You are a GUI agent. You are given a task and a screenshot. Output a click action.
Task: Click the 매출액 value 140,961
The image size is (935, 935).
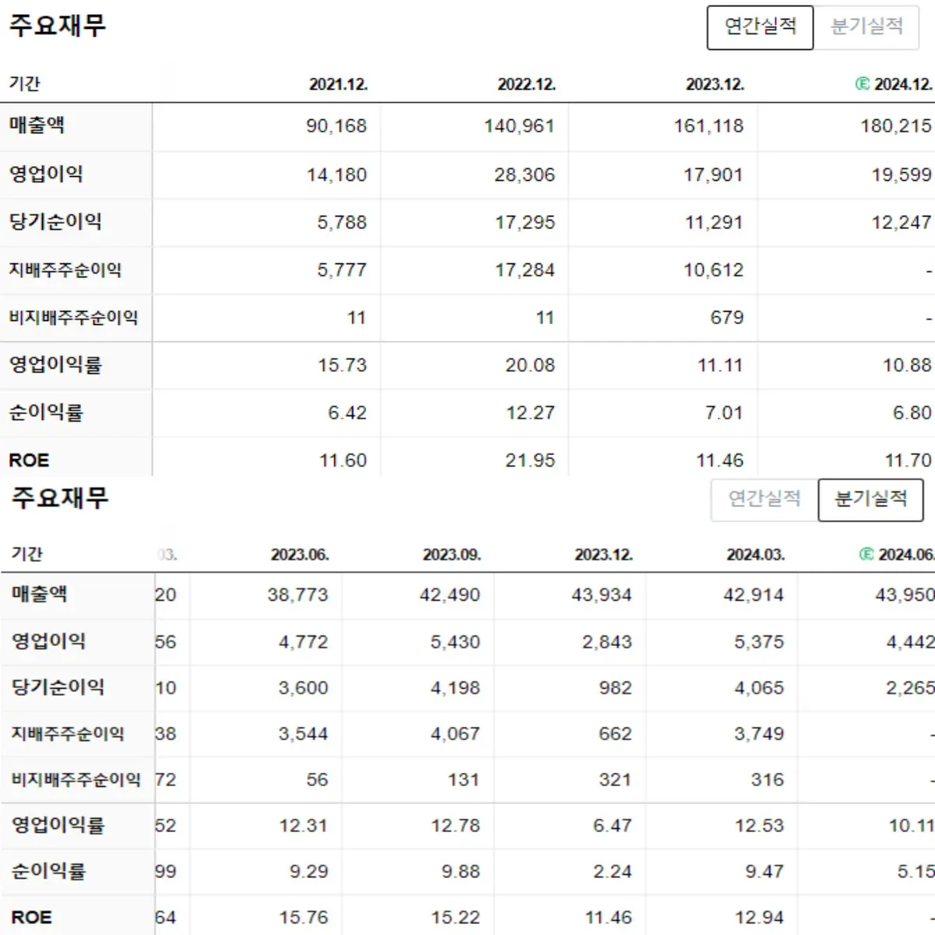point(520,126)
